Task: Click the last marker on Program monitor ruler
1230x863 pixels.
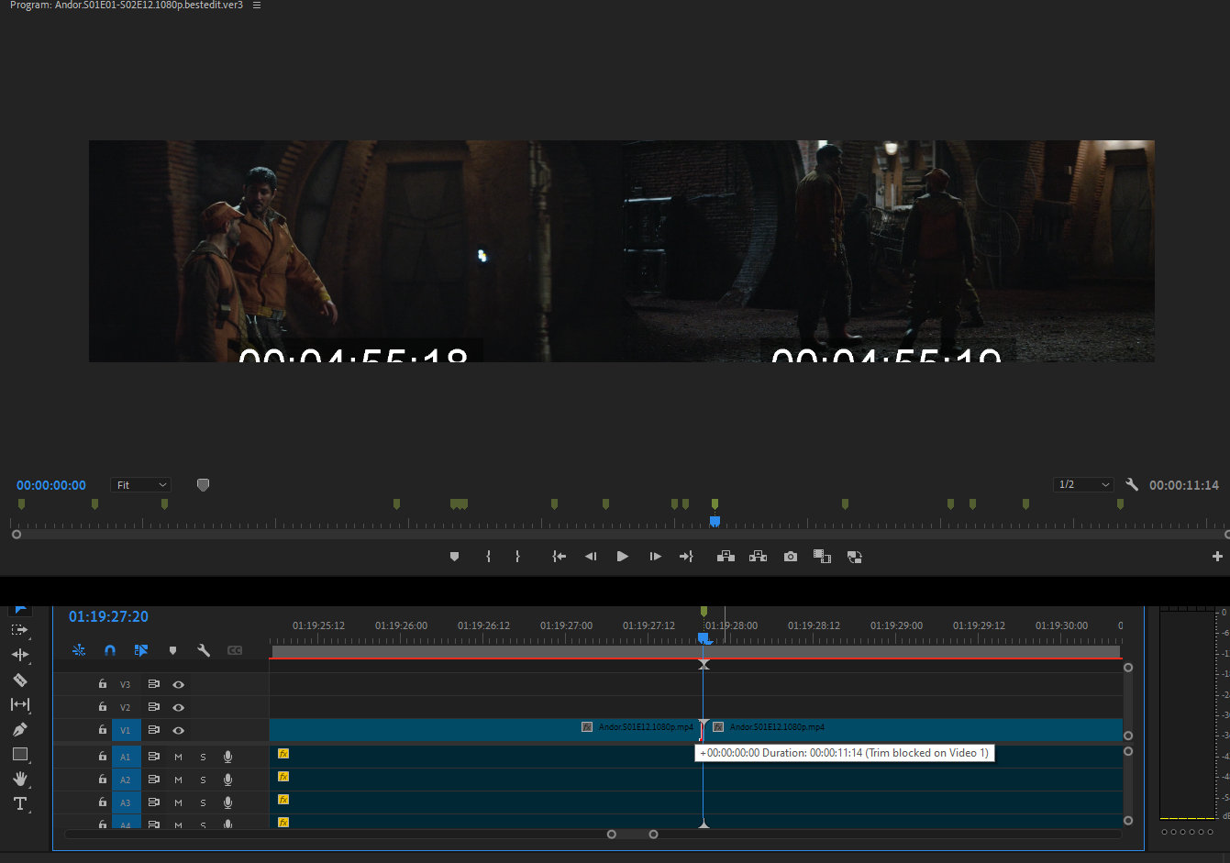Action: 1120,503
